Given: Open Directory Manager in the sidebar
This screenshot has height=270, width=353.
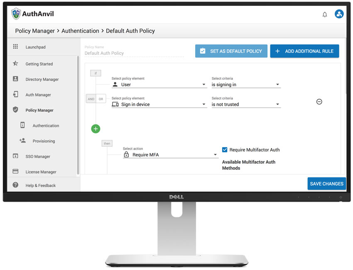Looking at the screenshot, I should 42,79.
